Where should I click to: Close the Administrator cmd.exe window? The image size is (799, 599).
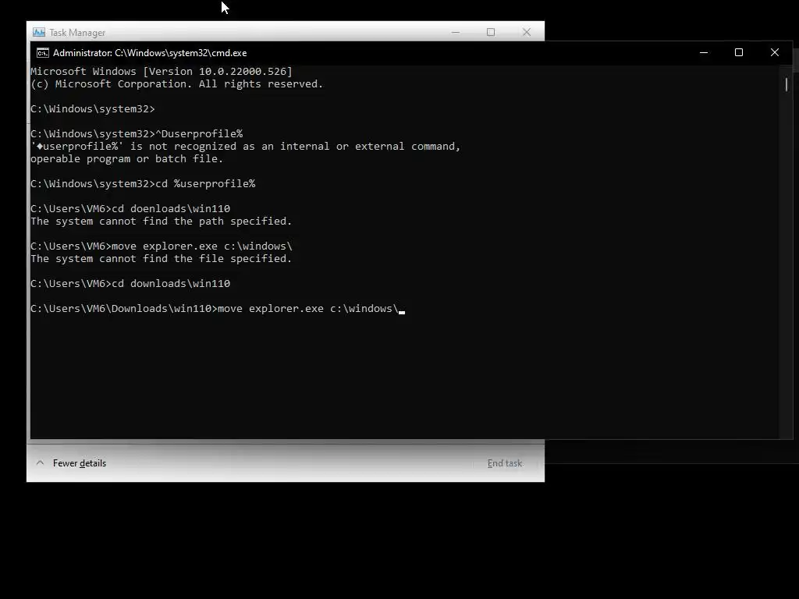(x=775, y=52)
